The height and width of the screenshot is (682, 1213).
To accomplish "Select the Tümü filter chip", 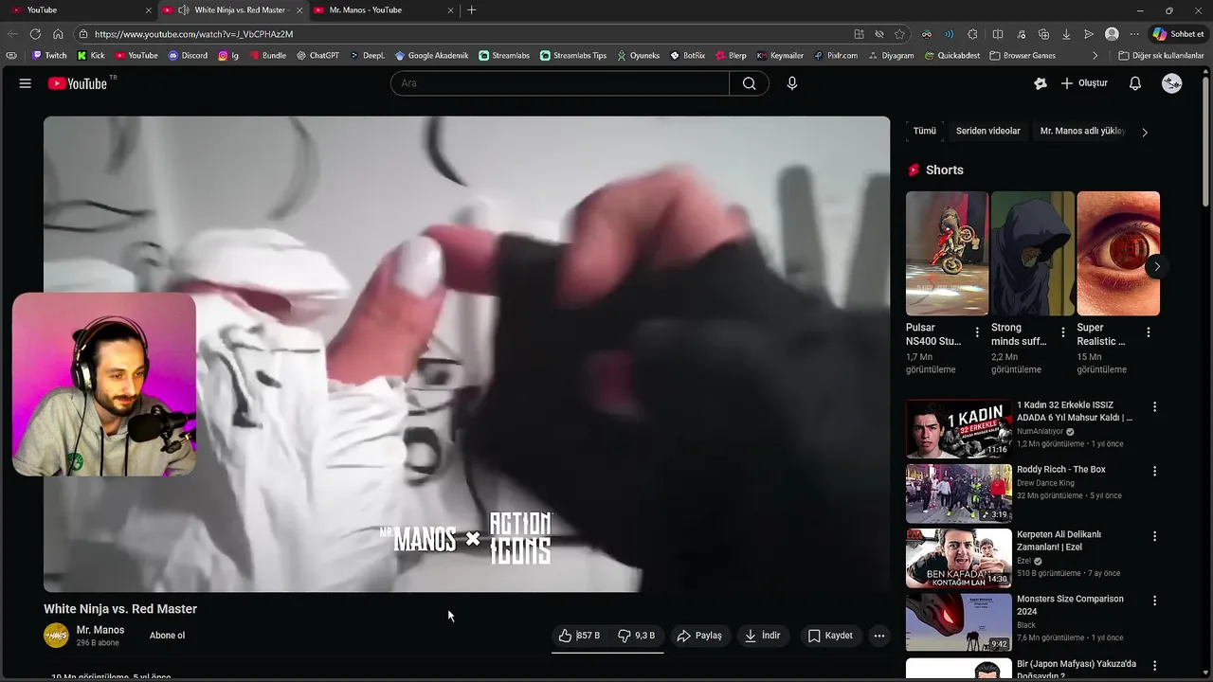I will coord(924,132).
